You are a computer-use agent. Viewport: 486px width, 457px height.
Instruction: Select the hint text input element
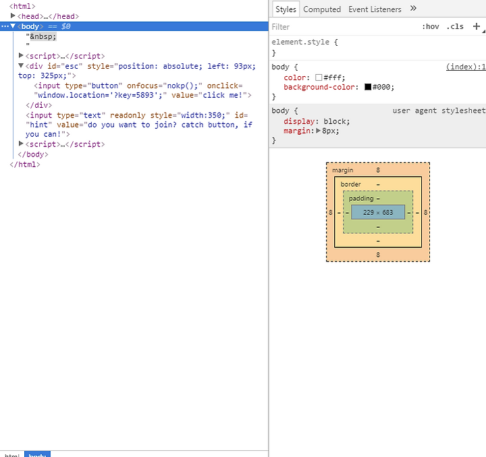pyautogui.click(x=139, y=125)
